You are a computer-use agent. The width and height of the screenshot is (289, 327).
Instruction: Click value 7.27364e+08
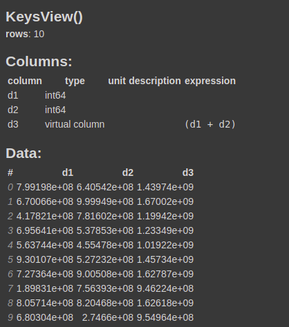(x=45, y=274)
